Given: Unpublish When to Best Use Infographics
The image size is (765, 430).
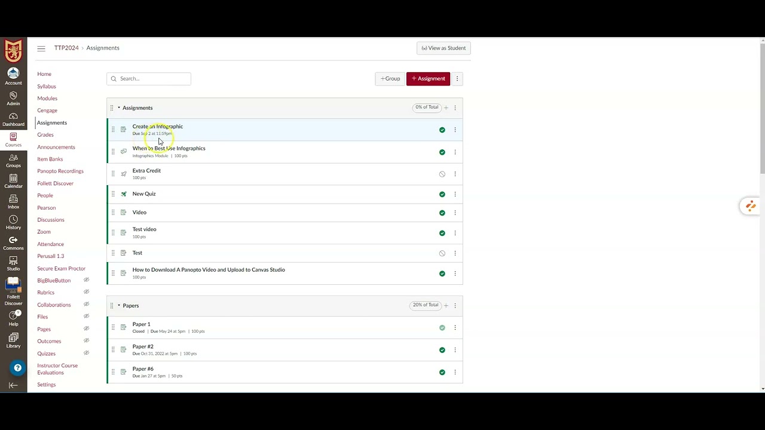Looking at the screenshot, I should 442,152.
